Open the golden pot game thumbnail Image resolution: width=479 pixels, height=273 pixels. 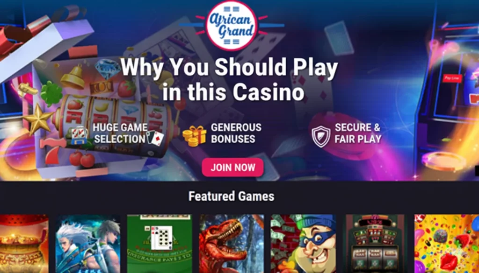coord(24,244)
